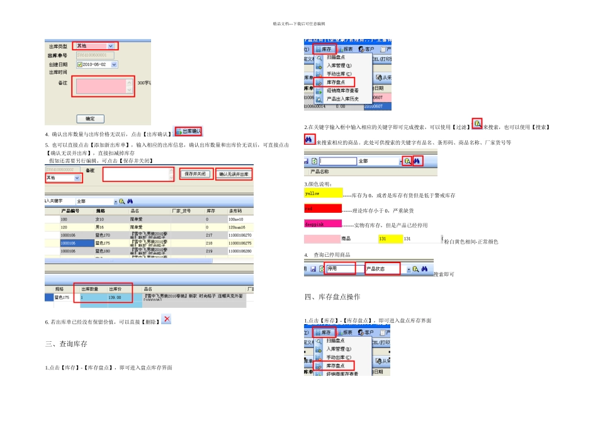Select 入库管理 in the topmost 库存 menu

coord(339,65)
